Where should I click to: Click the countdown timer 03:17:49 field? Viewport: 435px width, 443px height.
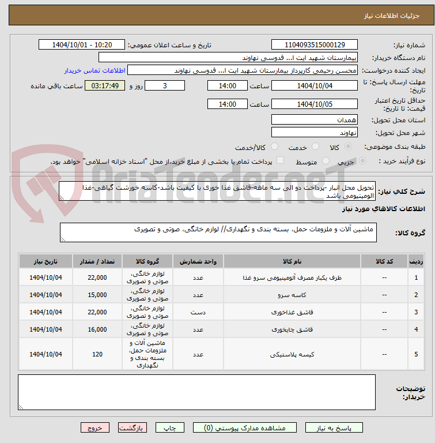(x=105, y=85)
